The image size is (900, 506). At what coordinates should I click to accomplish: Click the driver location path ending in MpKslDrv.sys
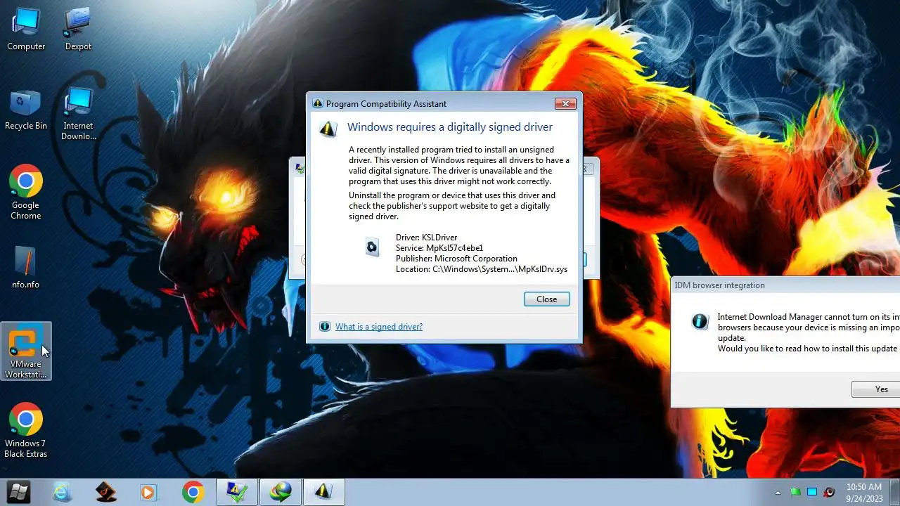pyautogui.click(x=482, y=269)
